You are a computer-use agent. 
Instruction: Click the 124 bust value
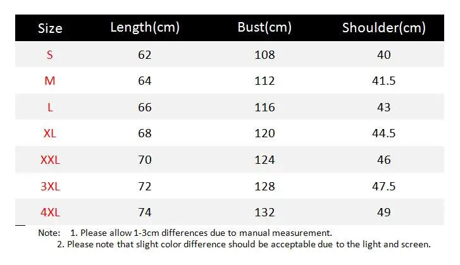coord(264,160)
